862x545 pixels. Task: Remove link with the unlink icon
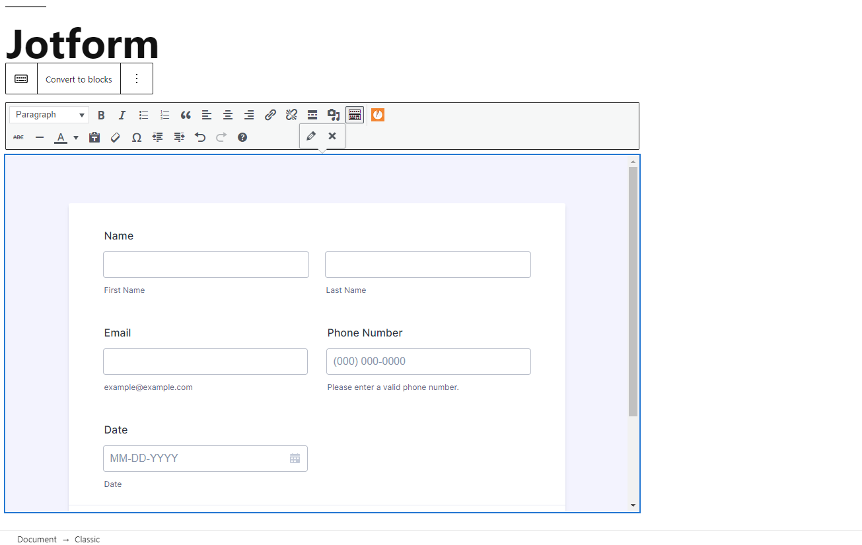point(291,115)
